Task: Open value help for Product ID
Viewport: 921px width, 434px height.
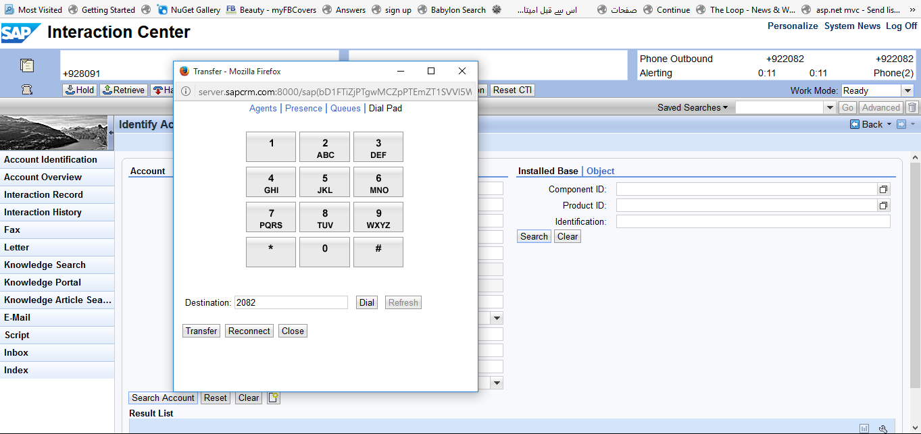Action: point(883,206)
